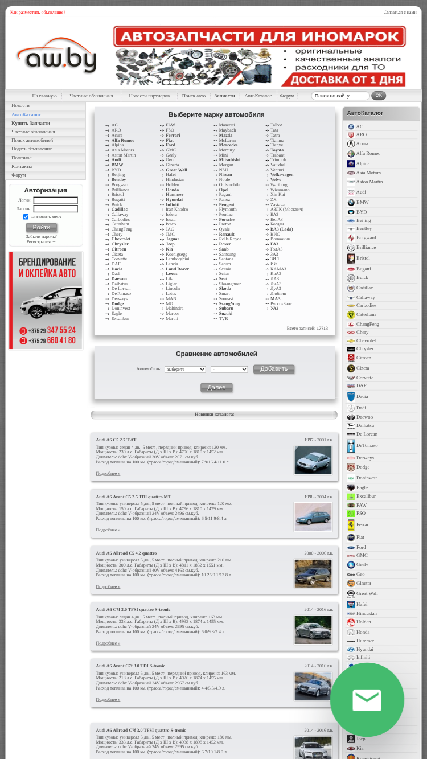Click the Bentley logo icon in sidebar
Viewport: 427px width, 759px height.
[x=351, y=229]
